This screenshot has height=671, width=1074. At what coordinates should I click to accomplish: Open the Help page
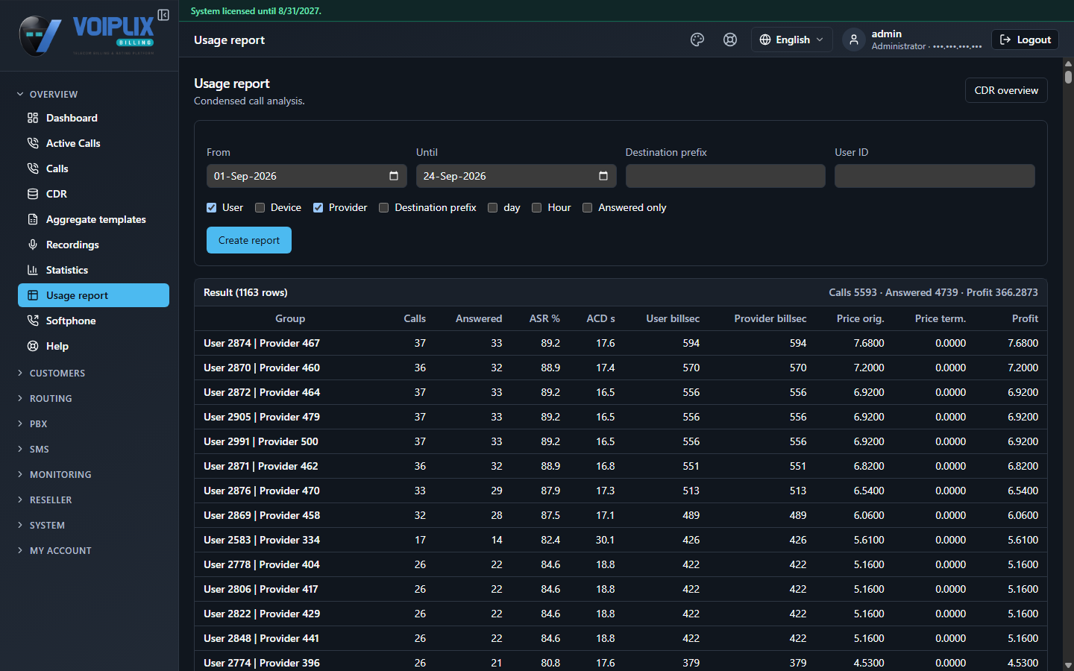93,346
